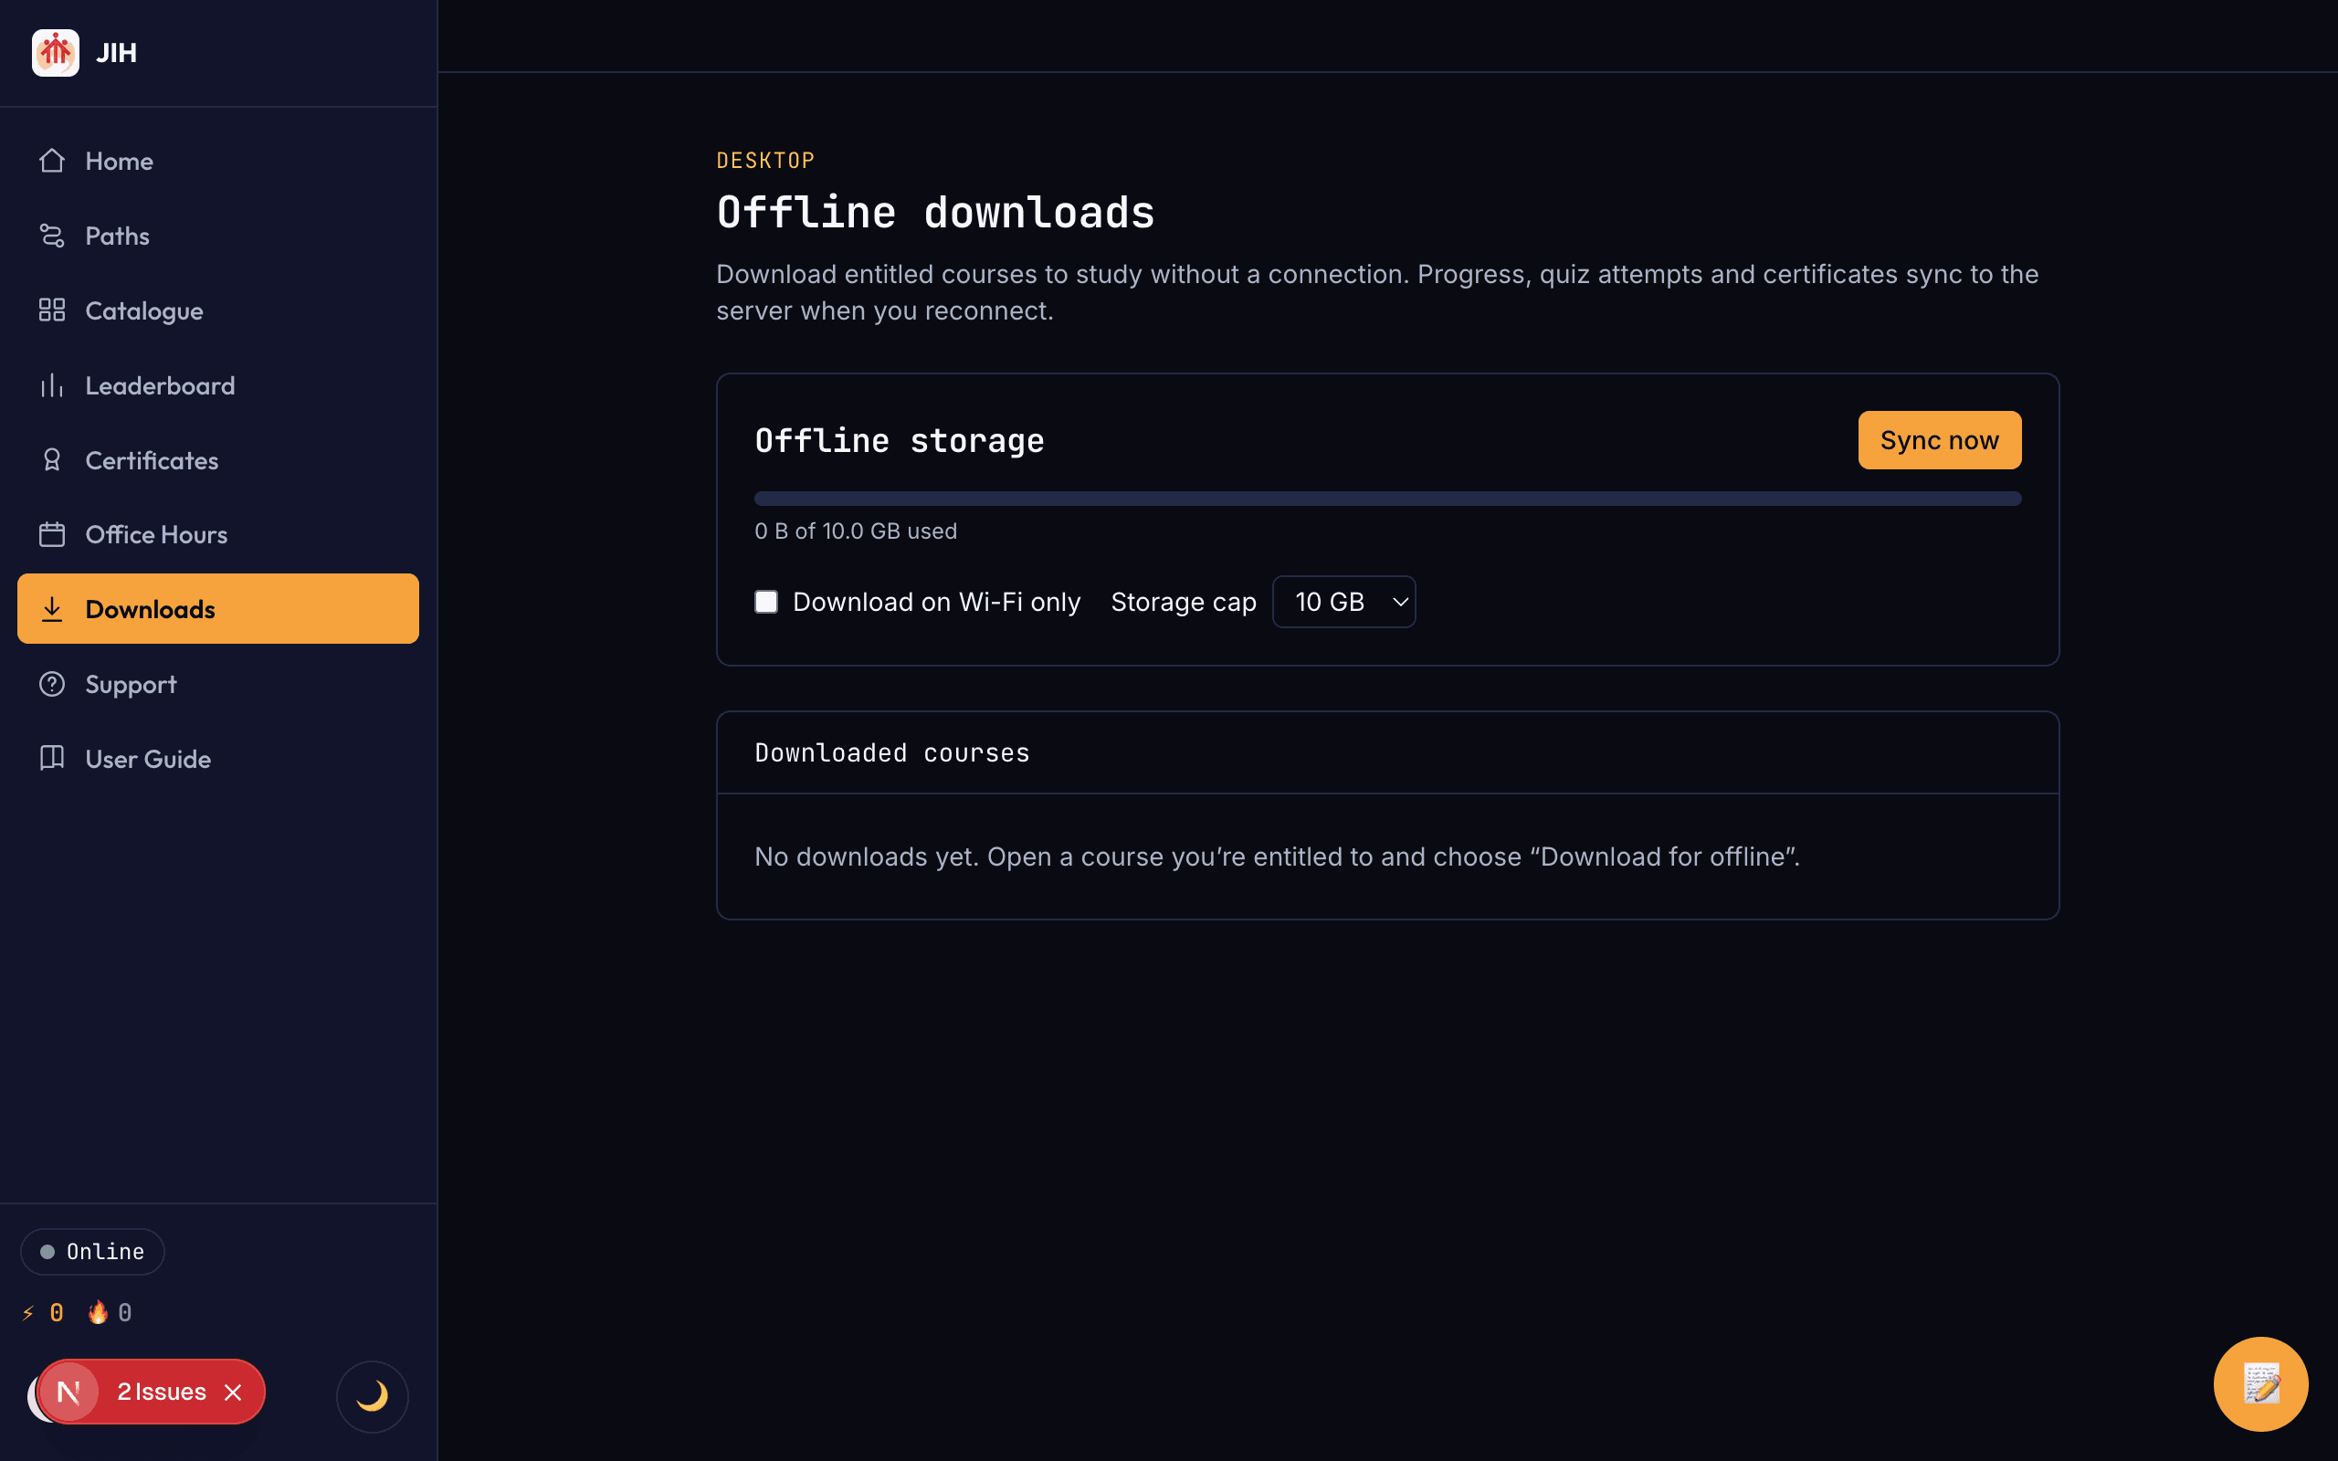Screen dimensions: 2338x1461
Task: Open User Guide in sidebar
Action: click(218, 759)
